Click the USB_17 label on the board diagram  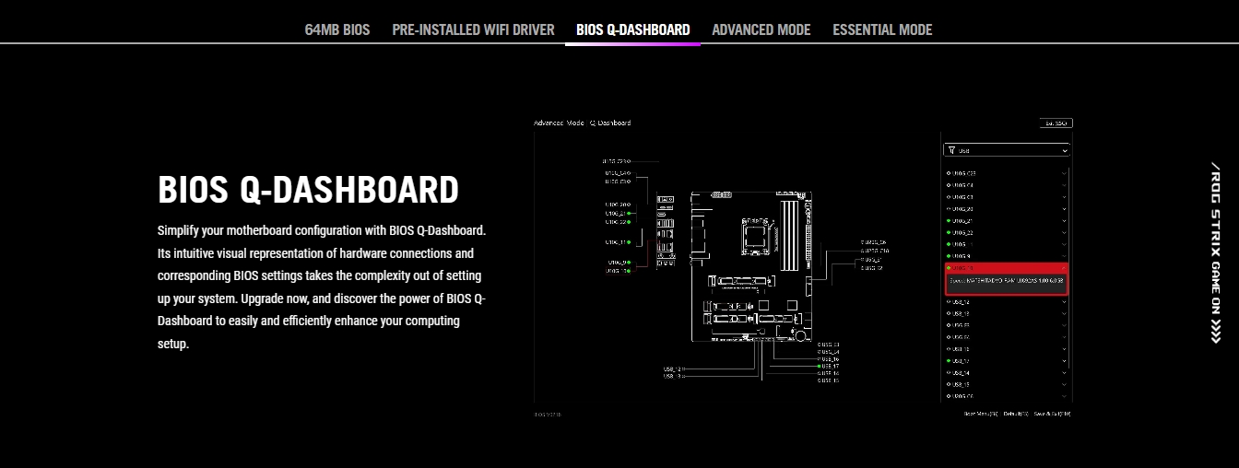829,366
